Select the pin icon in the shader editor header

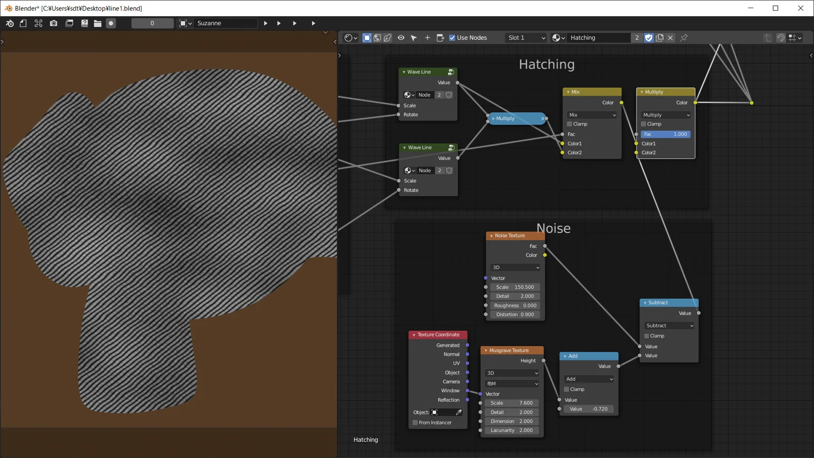(x=684, y=38)
